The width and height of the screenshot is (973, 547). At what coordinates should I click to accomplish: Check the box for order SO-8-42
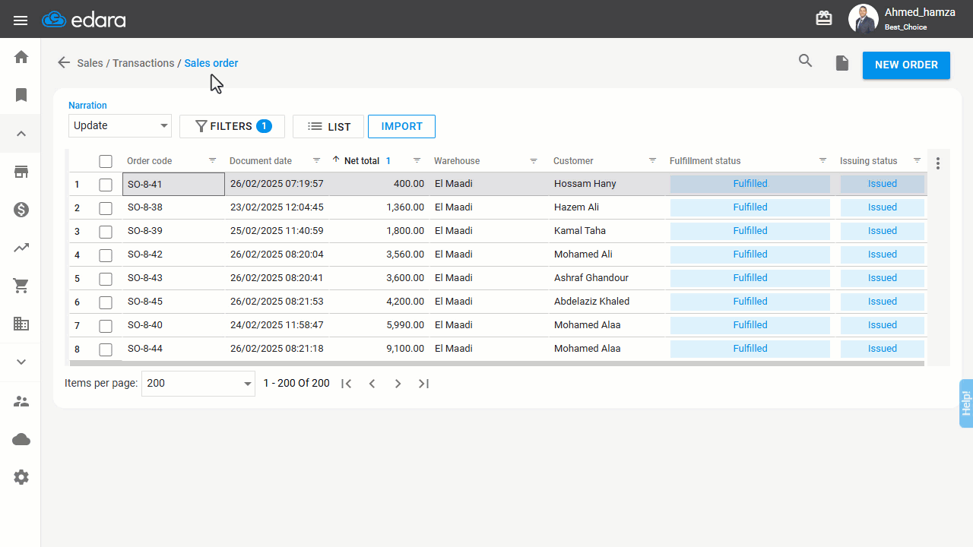tap(106, 255)
